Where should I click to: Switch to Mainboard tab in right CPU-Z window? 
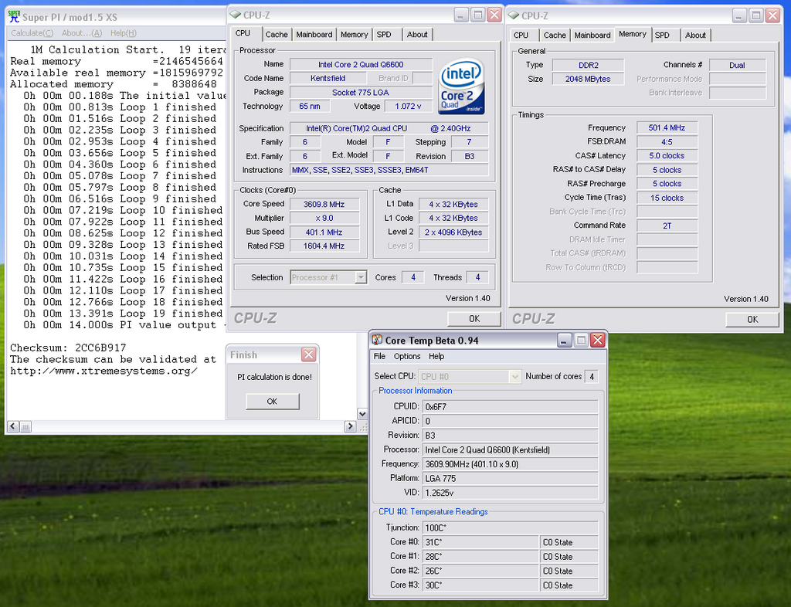pyautogui.click(x=592, y=36)
